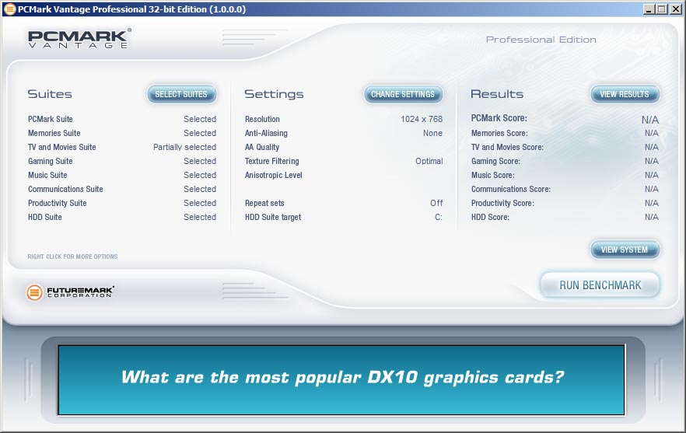Click Communications Suite label
The image size is (686, 433).
[65, 189]
